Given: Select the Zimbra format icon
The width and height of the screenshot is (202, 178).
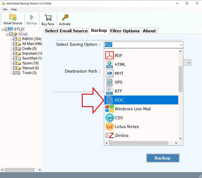Looking at the screenshot, I should click(x=110, y=136).
